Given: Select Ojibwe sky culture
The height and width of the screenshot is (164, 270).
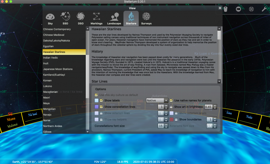Looking at the screenshot, I should tap(64, 132).
